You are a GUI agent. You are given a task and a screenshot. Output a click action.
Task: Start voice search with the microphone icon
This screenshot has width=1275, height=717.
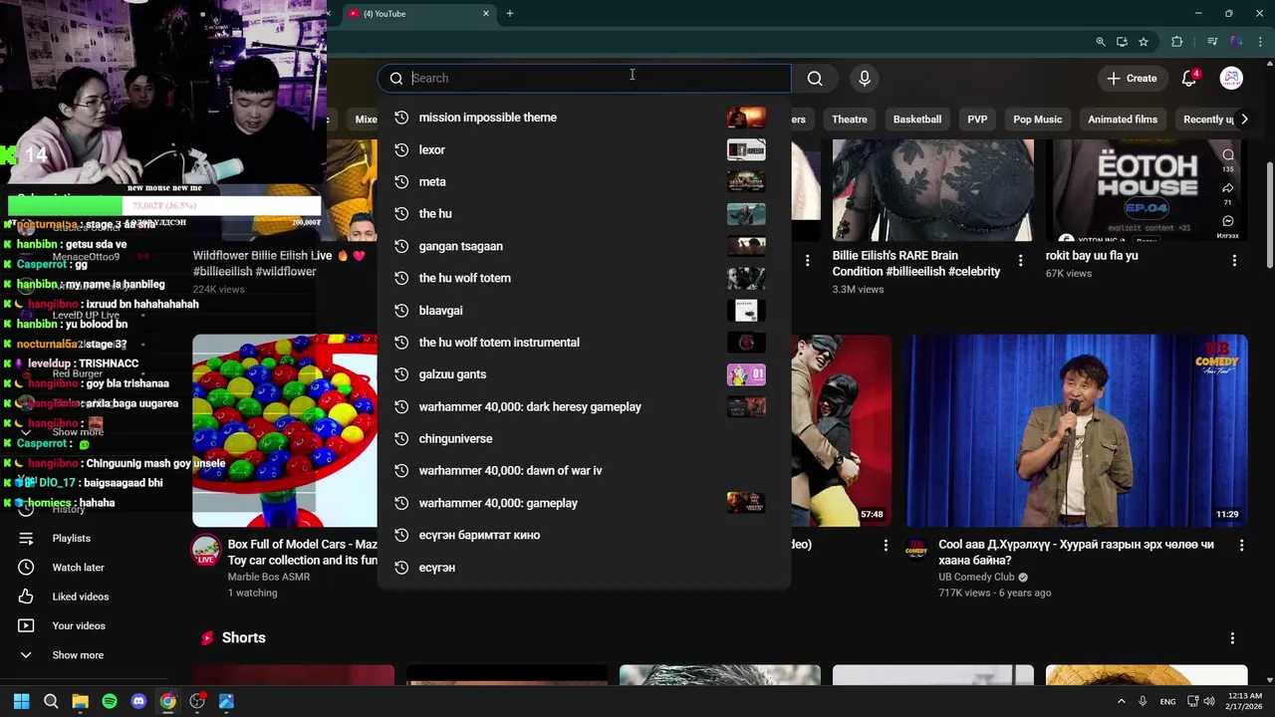pyautogui.click(x=865, y=79)
